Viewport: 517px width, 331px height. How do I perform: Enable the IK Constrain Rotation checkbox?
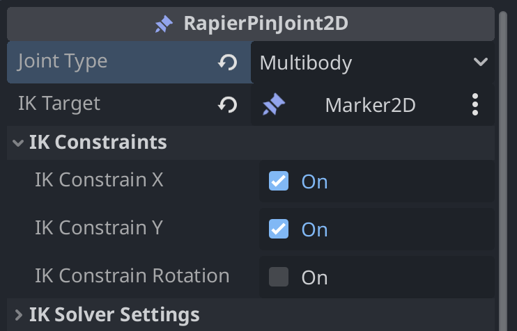[x=279, y=277]
